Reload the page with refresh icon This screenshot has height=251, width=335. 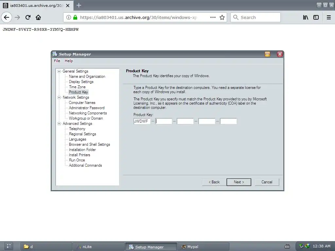tap(28, 17)
